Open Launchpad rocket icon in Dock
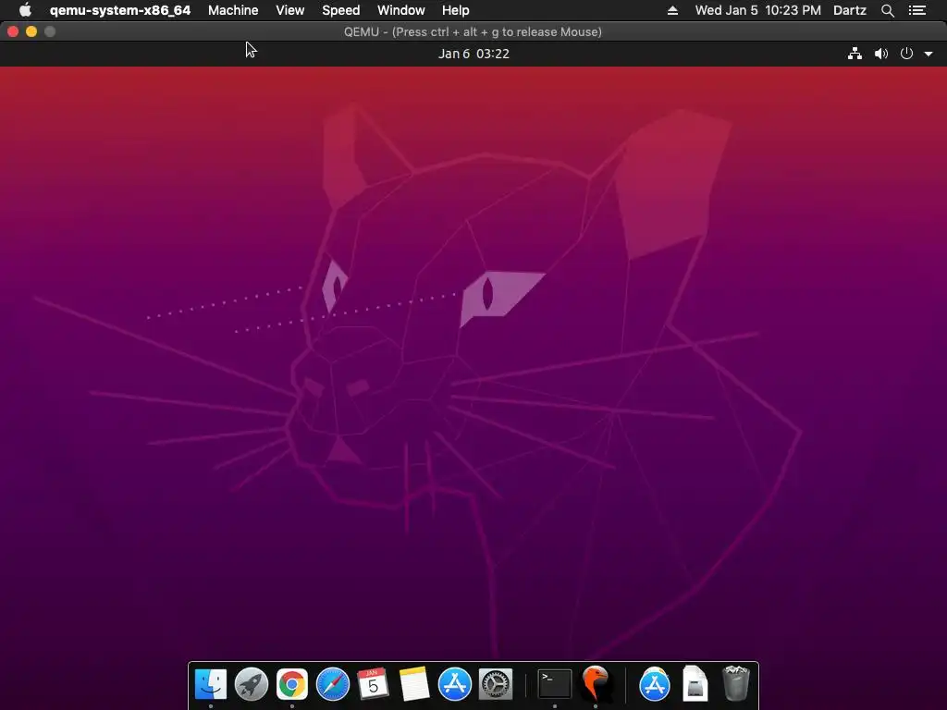The image size is (947, 710). click(x=252, y=685)
